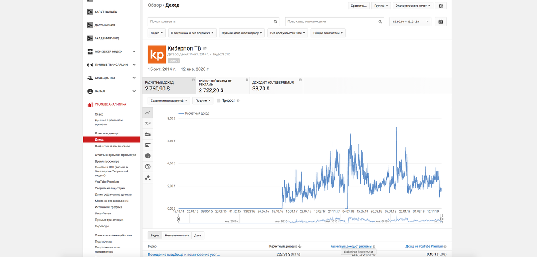
Task: Switch to interactive map globe icon
Action: 148,167
